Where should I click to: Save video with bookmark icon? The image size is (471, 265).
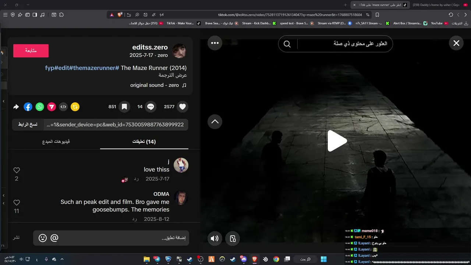tap(124, 107)
